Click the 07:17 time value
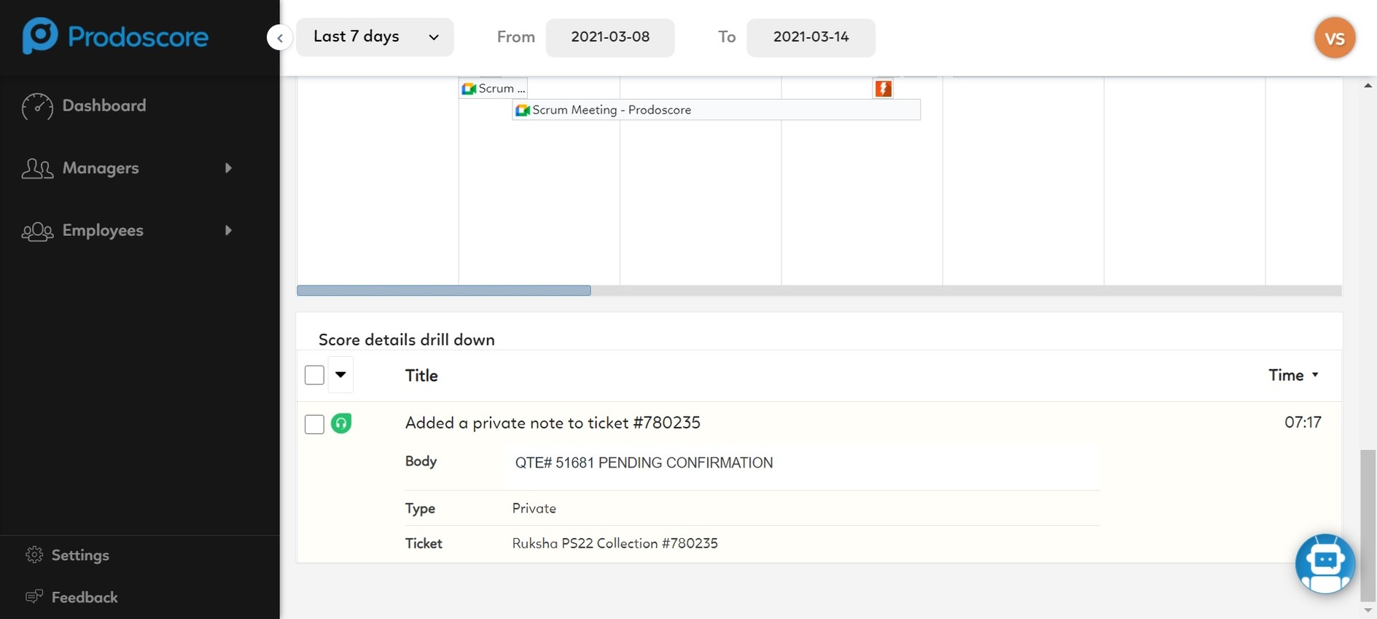Viewport: 1377px width, 619px height. [x=1303, y=422]
